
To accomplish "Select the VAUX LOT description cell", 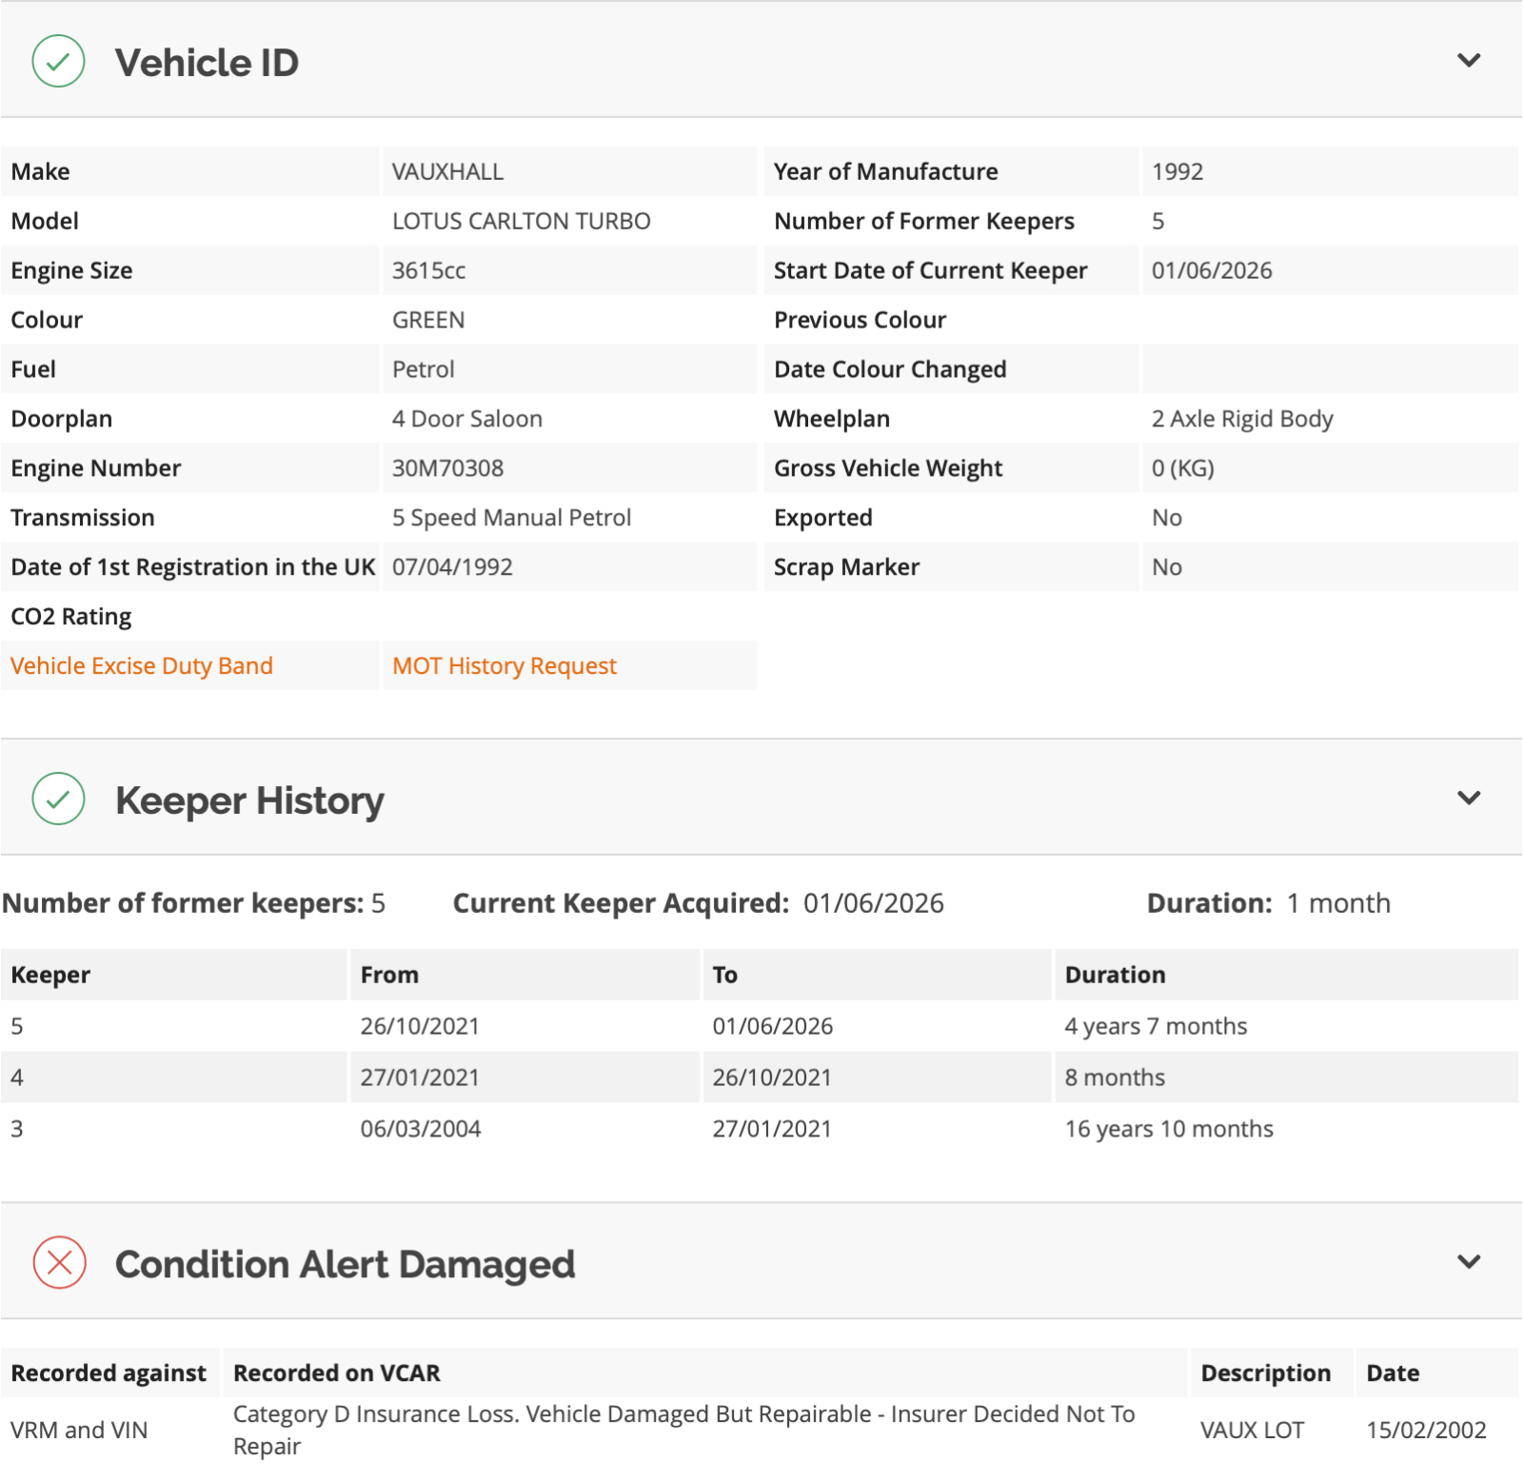I will (1252, 1430).
